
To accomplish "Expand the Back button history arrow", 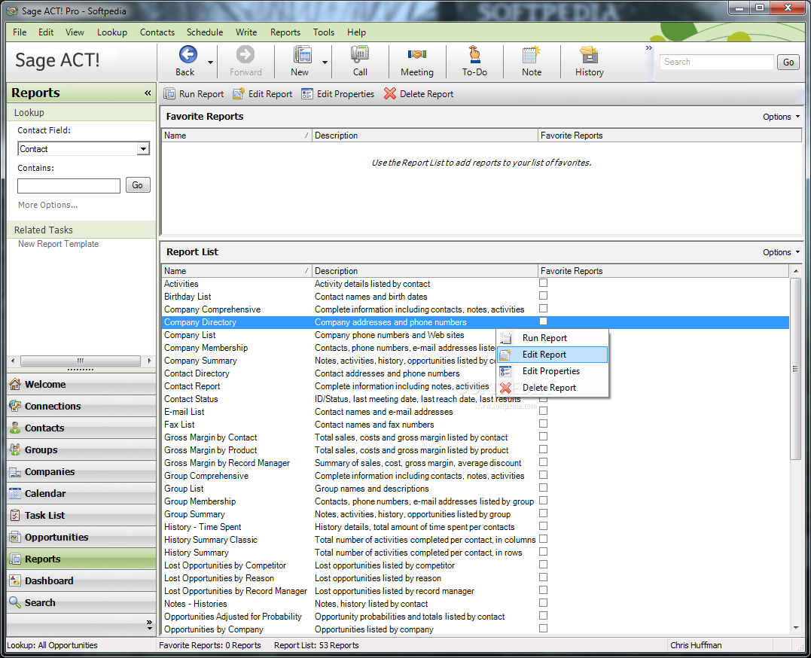I will coord(211,62).
